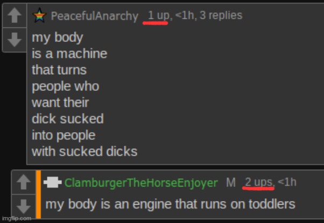Screen dimensions: 324x223
Task: Click the white badge icon before ClamburgerTheHorseEnjoyer
Action: click(53, 182)
